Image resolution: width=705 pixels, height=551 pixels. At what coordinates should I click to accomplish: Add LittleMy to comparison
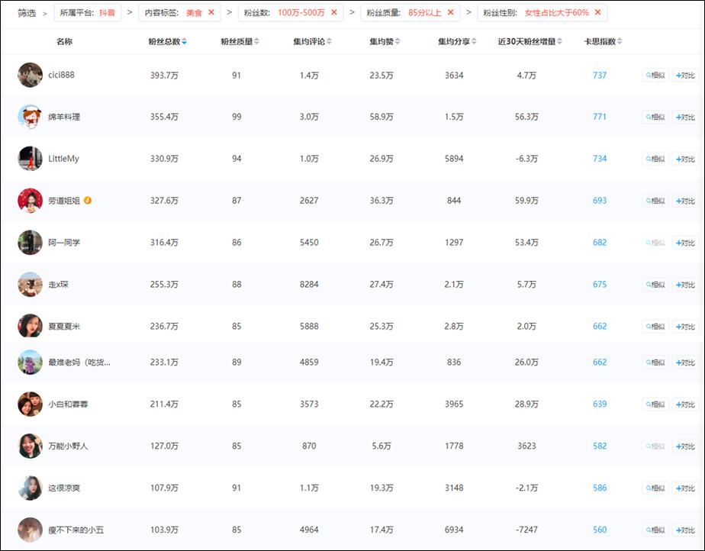point(685,159)
